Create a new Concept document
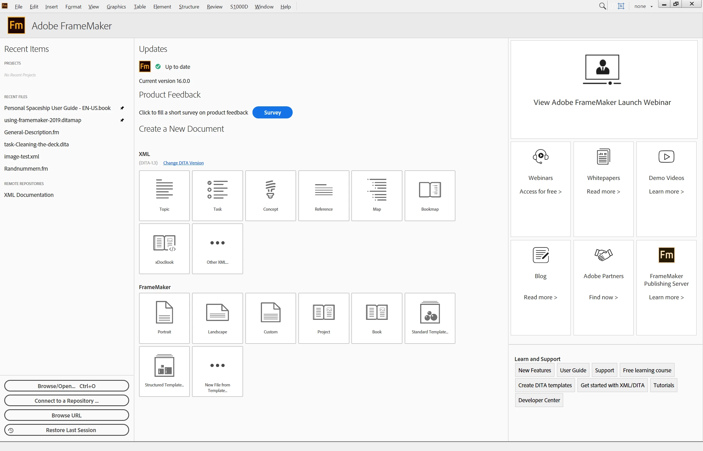This screenshot has width=703, height=451. tap(270, 195)
